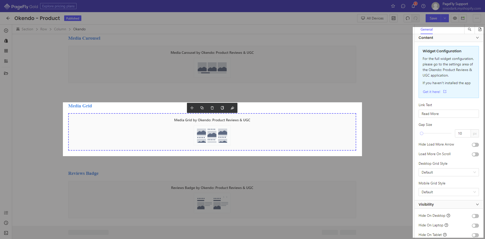Select the Media Carousel widget thumbnail

coord(212,68)
